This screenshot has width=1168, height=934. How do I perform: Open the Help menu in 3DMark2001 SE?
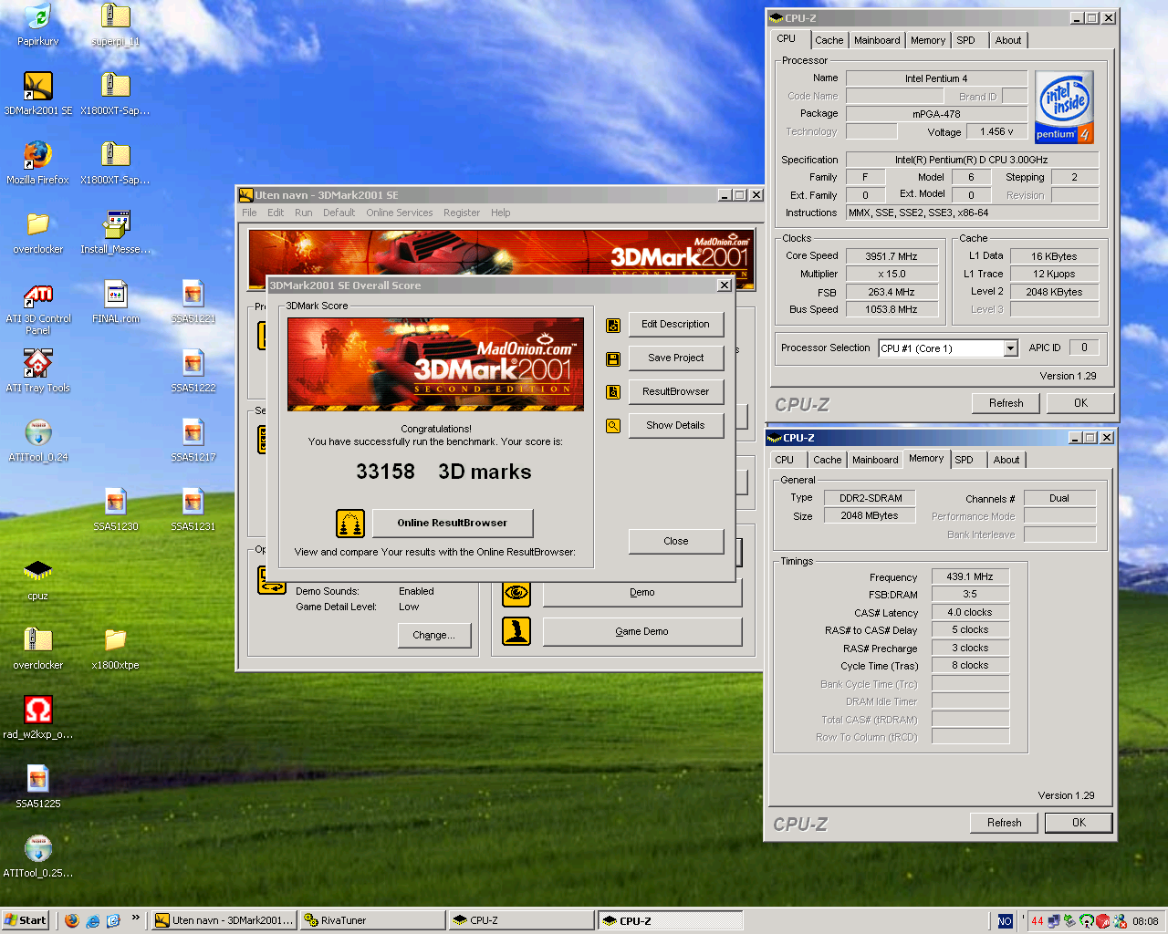[x=501, y=213]
